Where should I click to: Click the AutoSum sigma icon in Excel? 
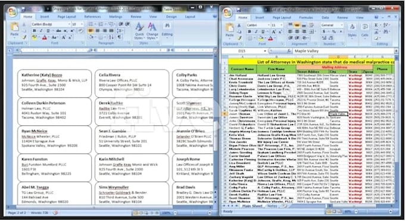tap(376, 25)
